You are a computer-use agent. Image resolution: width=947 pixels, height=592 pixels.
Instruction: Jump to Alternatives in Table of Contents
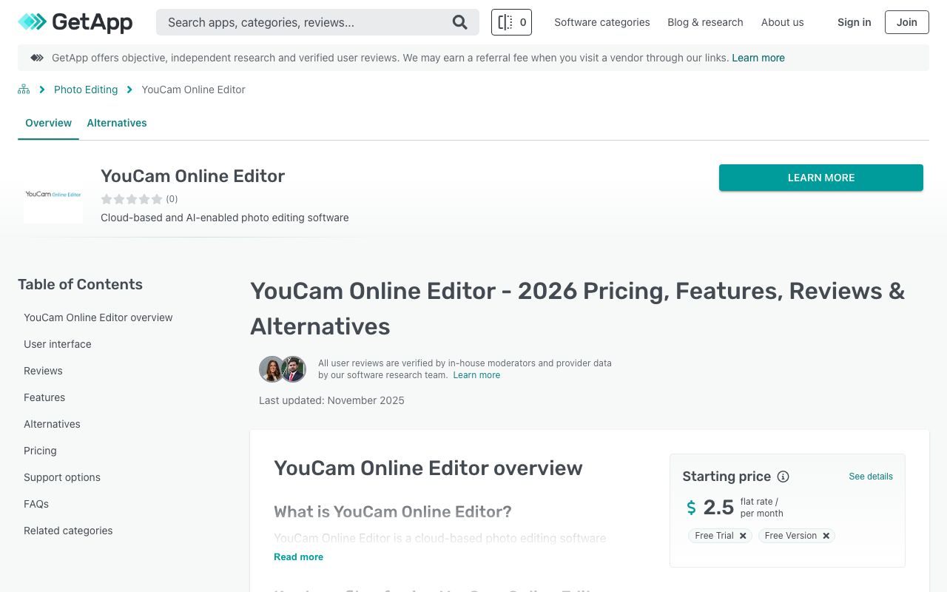(52, 424)
